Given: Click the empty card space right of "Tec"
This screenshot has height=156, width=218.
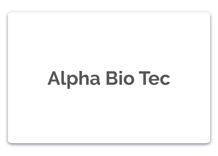Looking at the screenshot, I should (x=191, y=78).
